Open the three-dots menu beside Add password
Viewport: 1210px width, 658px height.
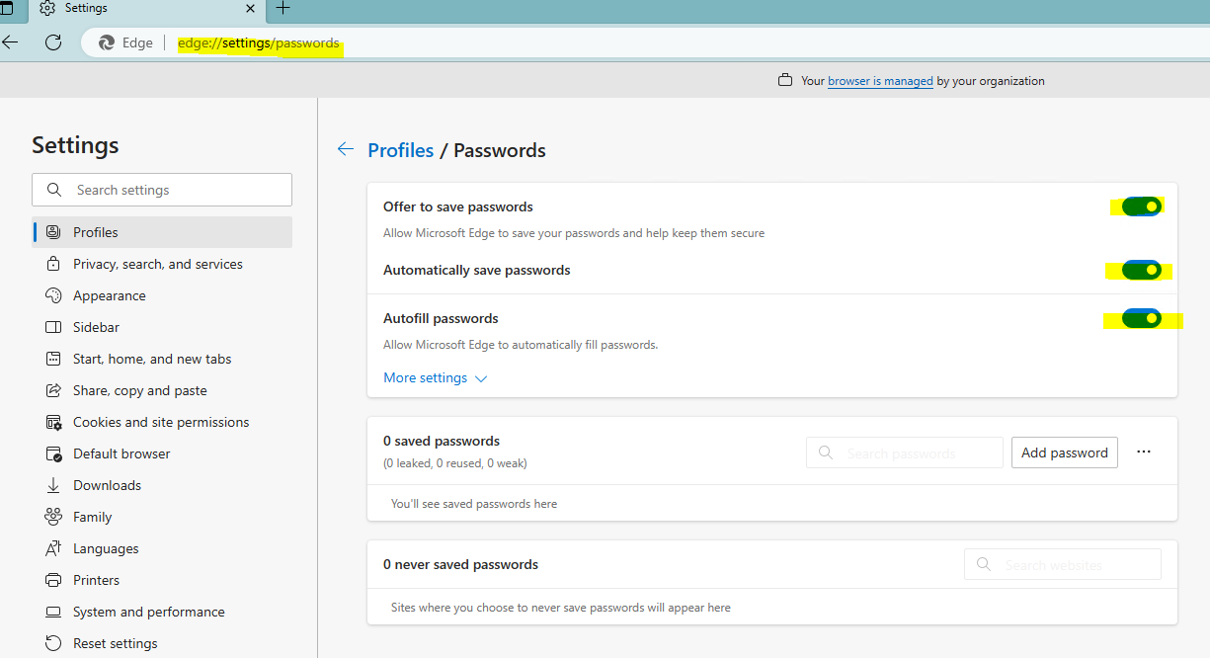tap(1144, 452)
